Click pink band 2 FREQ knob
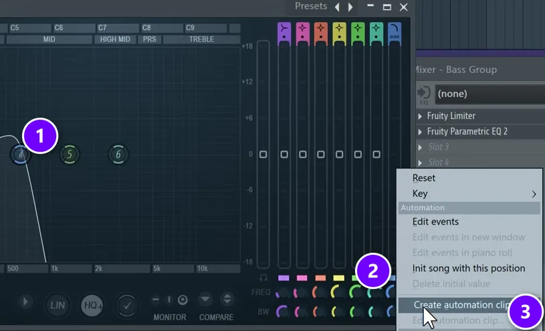 click(301, 292)
